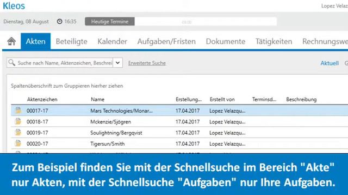348x195 pixels.
Task: Open the Dokumente tab
Action: pos(226,41)
